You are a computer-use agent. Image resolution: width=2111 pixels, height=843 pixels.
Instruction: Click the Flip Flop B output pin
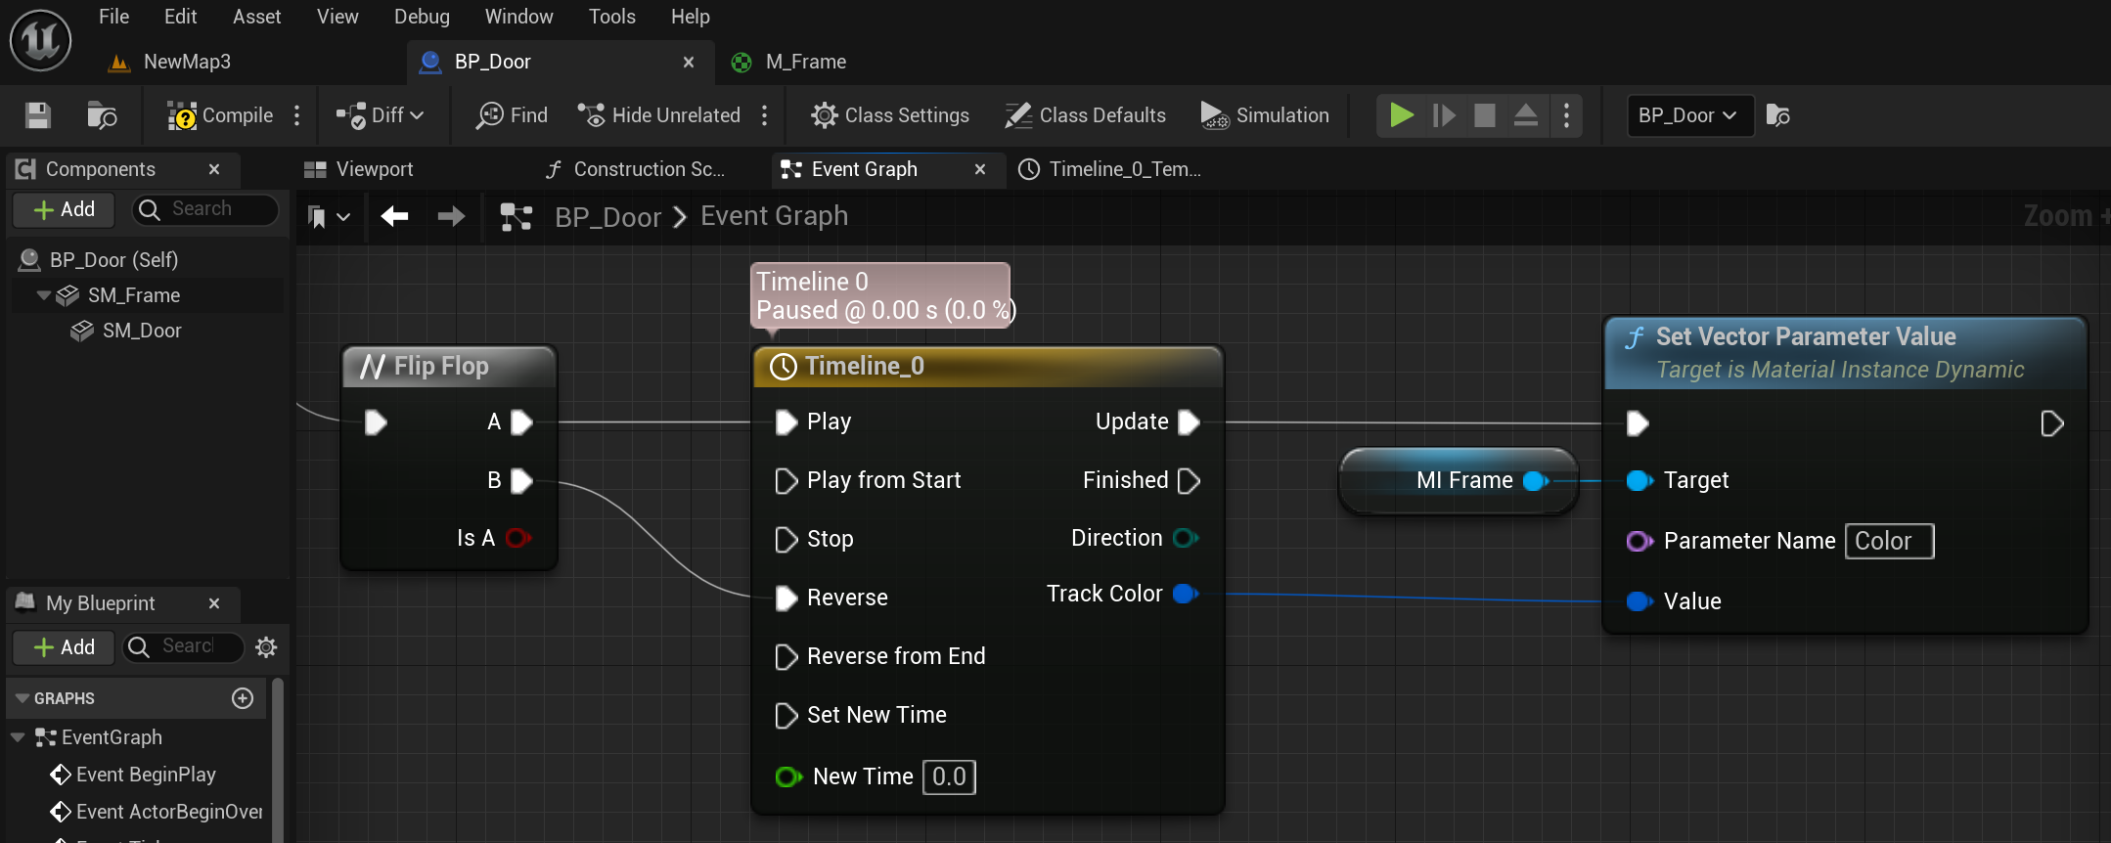(522, 481)
